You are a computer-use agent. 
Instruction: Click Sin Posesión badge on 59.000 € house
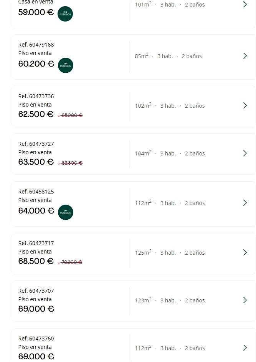point(65,14)
